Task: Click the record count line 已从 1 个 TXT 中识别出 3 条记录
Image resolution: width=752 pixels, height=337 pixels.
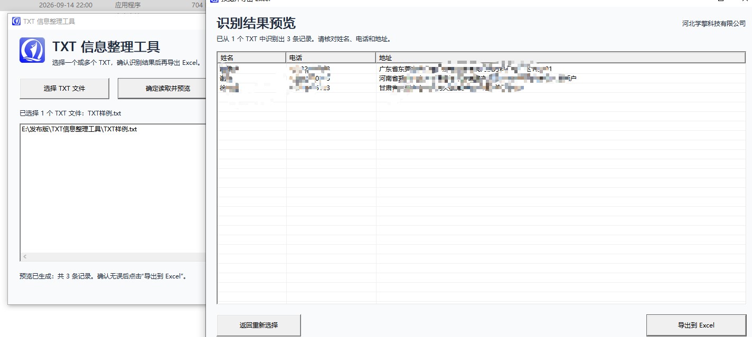Action: [304, 38]
